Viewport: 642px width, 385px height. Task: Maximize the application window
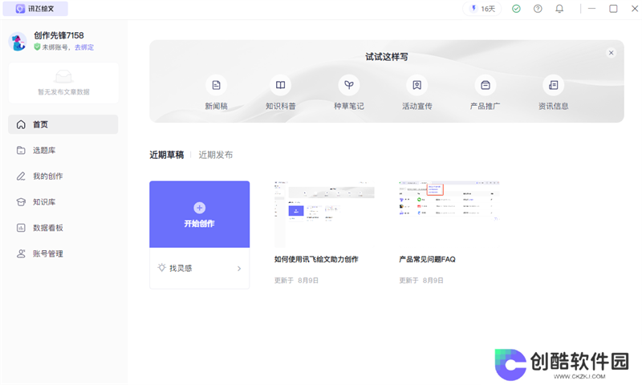[613, 9]
